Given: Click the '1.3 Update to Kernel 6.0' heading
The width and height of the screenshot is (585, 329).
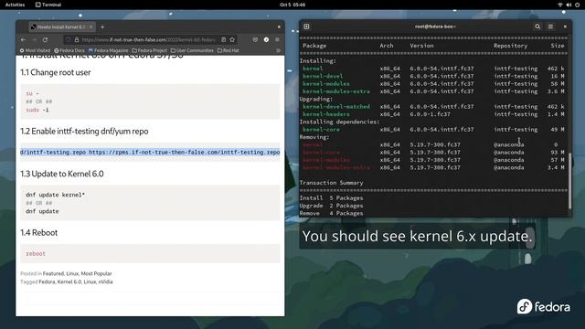Looking at the screenshot, I should click(x=62, y=174).
